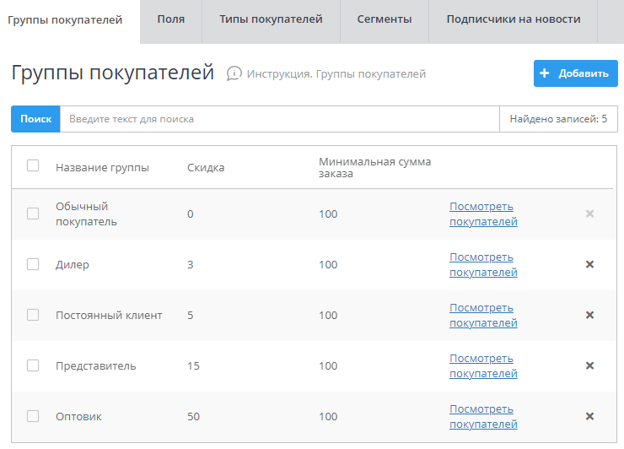The width and height of the screenshot is (624, 449).
Task: Select all groups via header checkbox
Action: [33, 166]
